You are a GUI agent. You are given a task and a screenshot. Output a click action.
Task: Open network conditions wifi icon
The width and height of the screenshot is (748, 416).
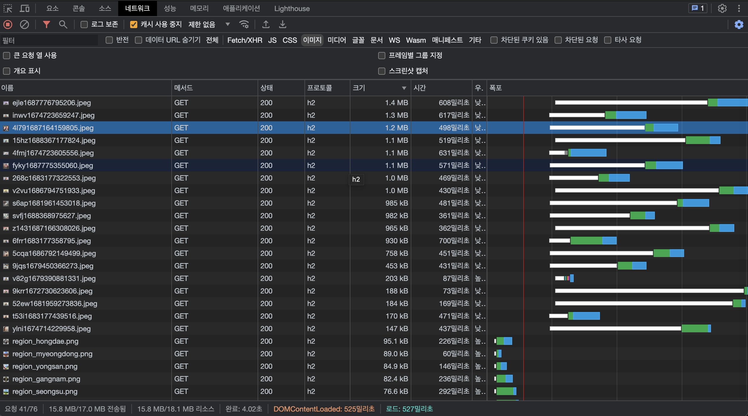(x=244, y=25)
